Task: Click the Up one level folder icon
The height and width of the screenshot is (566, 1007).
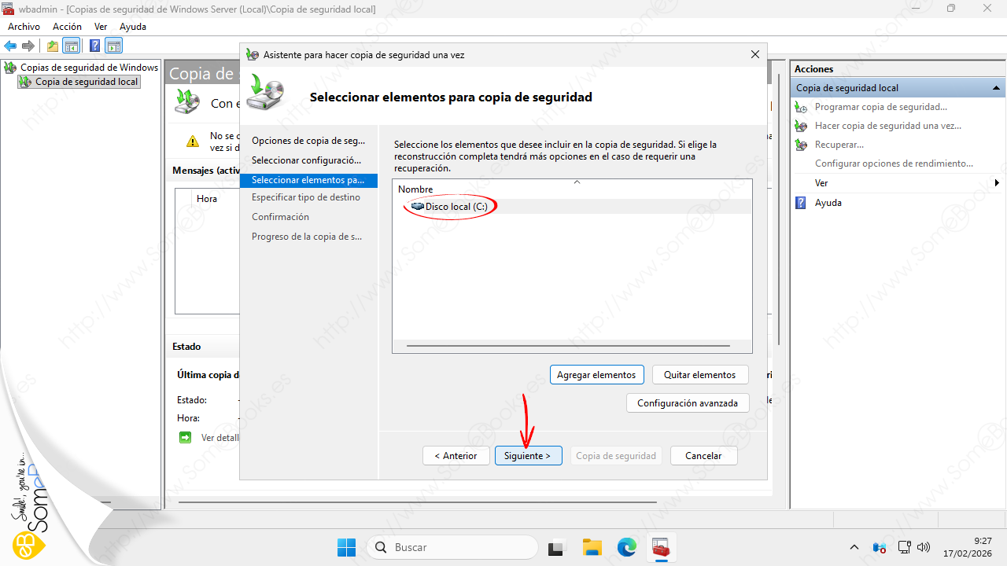Action: click(x=53, y=46)
